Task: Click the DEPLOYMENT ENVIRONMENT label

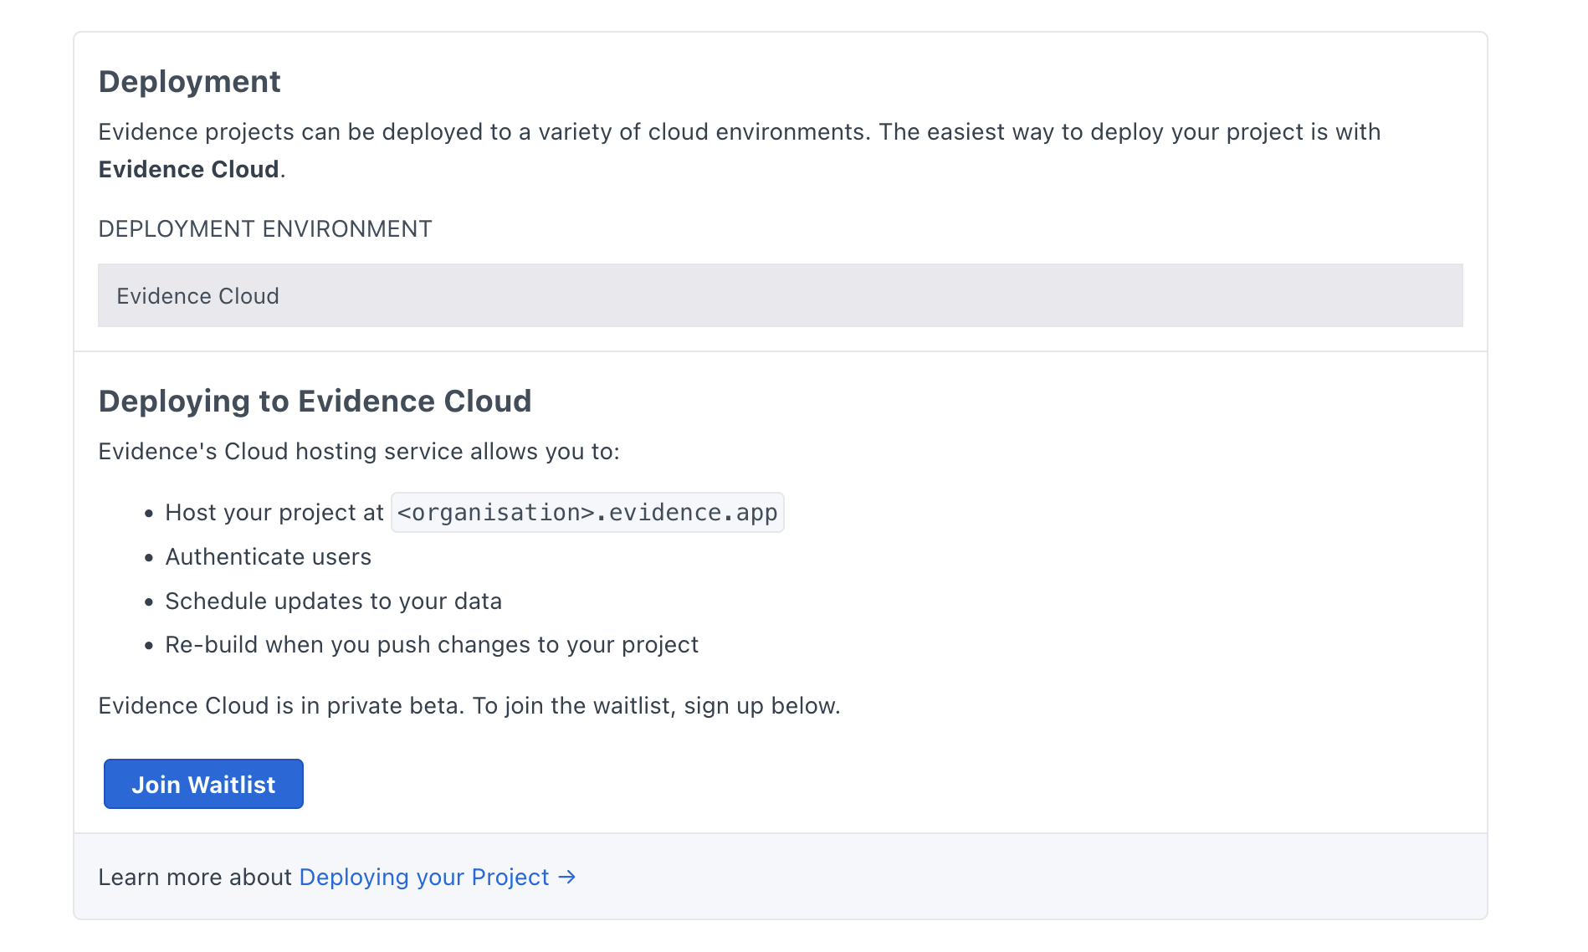Action: click(x=265, y=228)
